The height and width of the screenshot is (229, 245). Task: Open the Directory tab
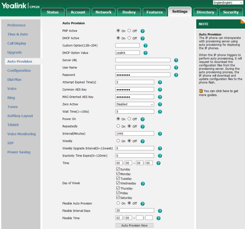(x=205, y=12)
